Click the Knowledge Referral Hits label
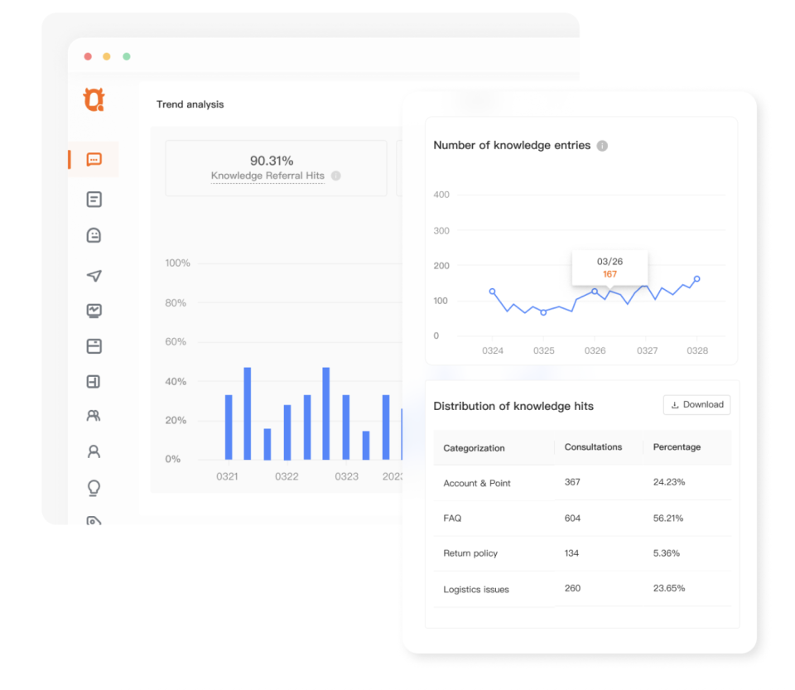The height and width of the screenshot is (690, 795). (x=267, y=176)
